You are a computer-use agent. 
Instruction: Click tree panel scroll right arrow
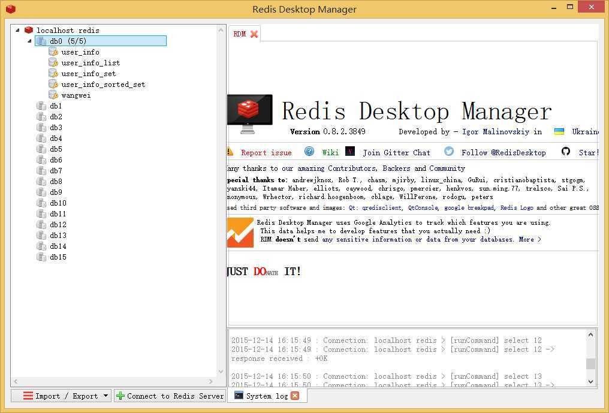point(211,381)
